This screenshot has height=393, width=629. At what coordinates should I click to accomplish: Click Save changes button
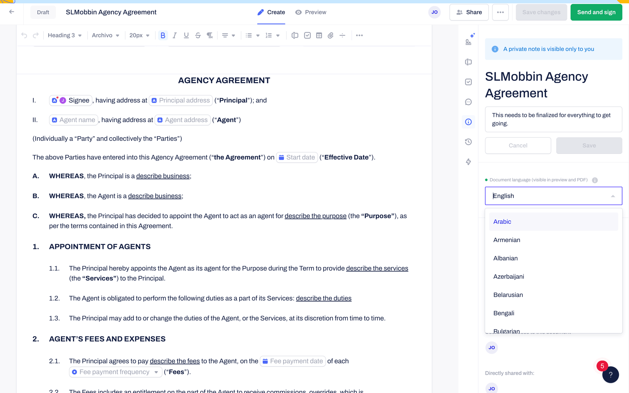coord(541,12)
